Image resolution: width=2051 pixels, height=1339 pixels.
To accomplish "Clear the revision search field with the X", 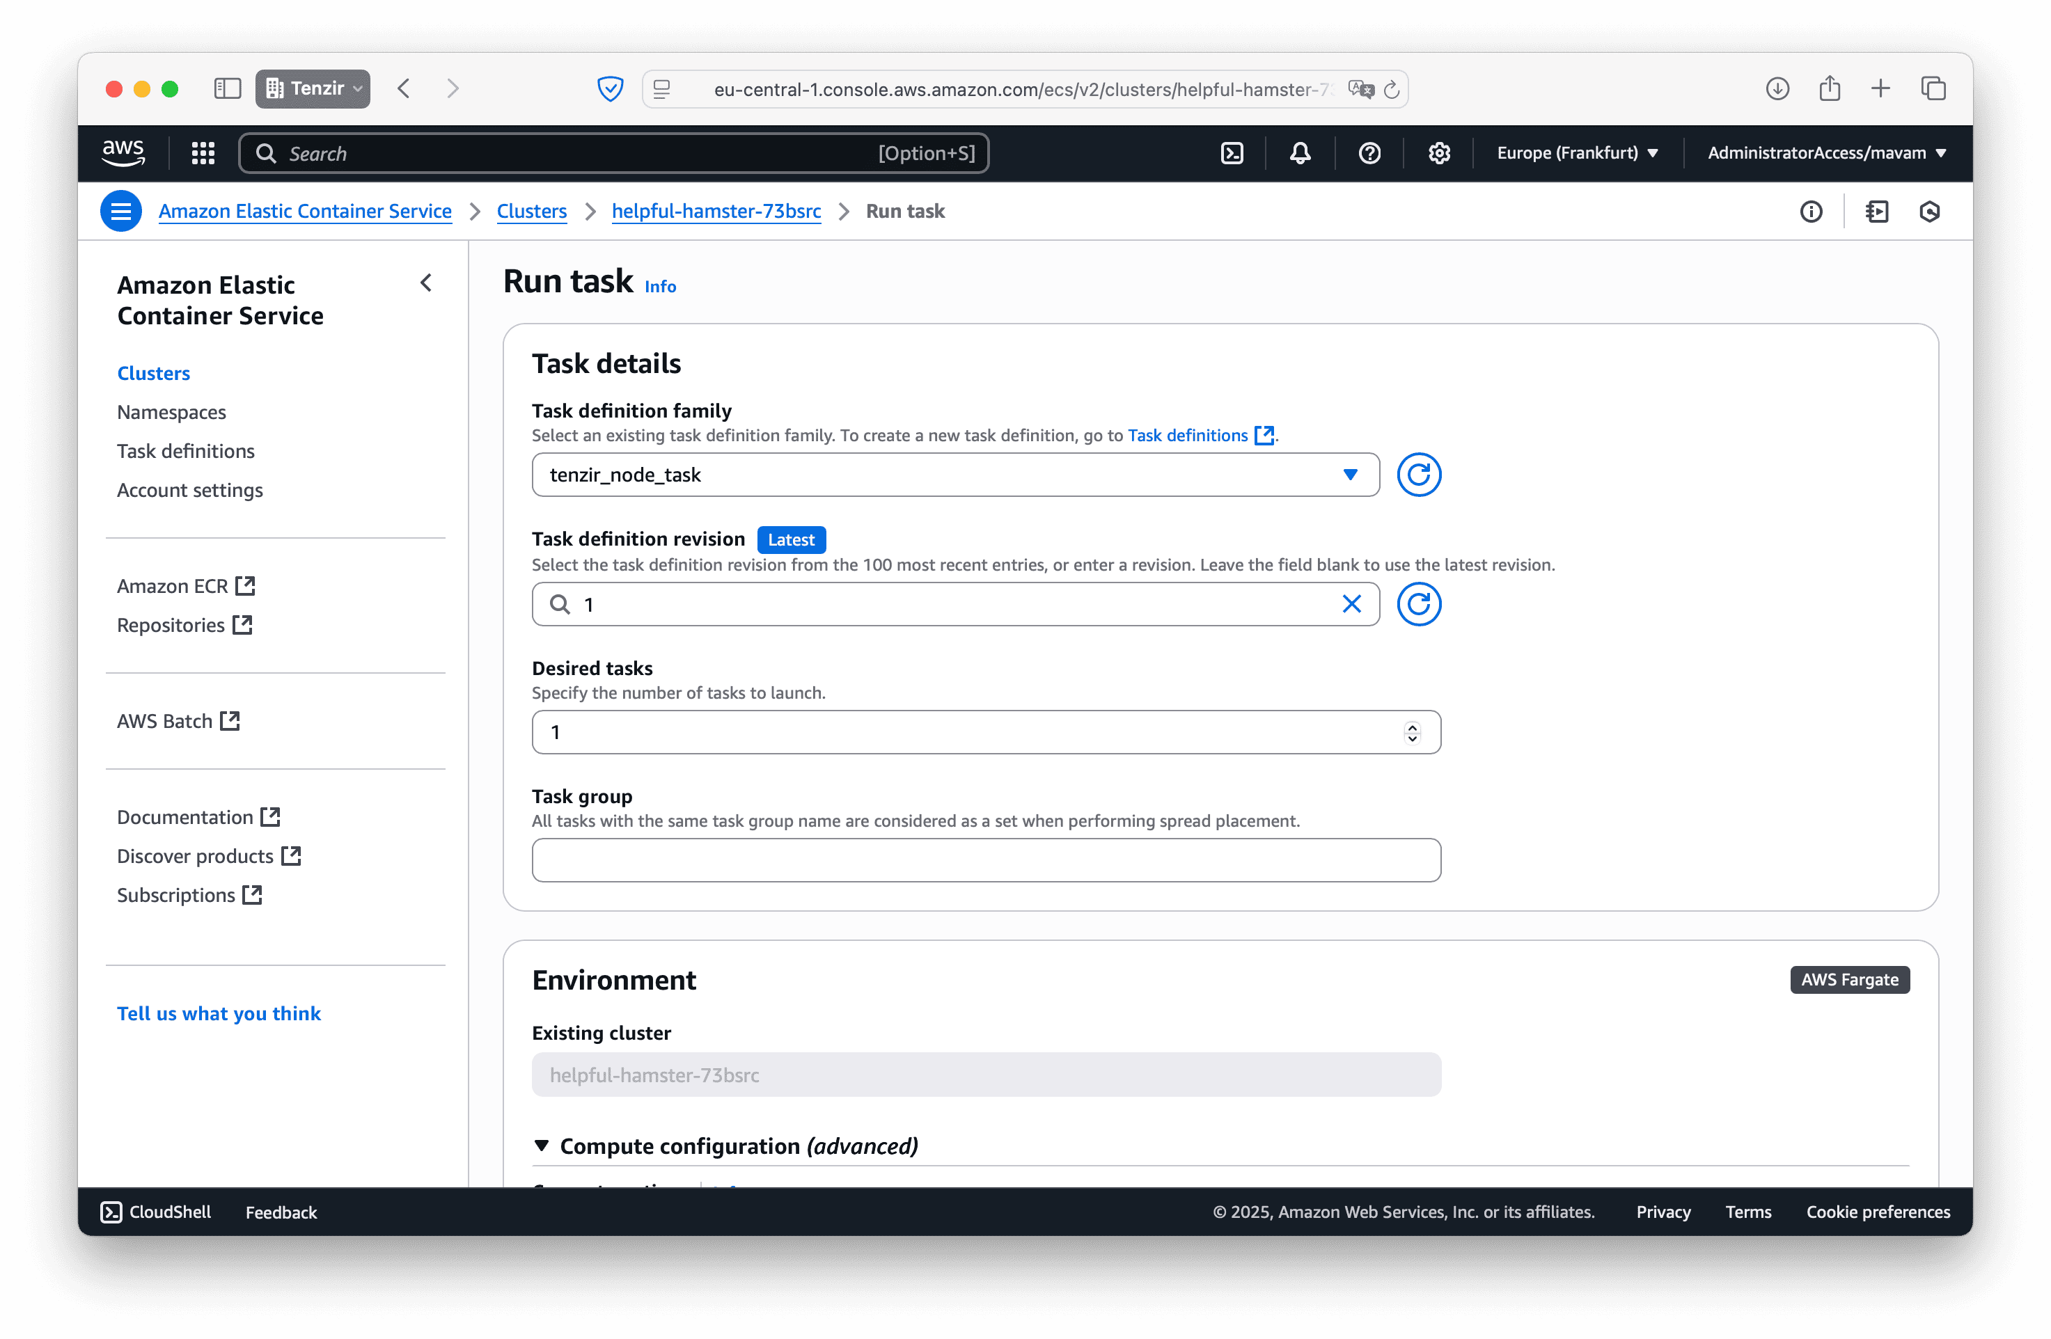I will pos(1351,604).
